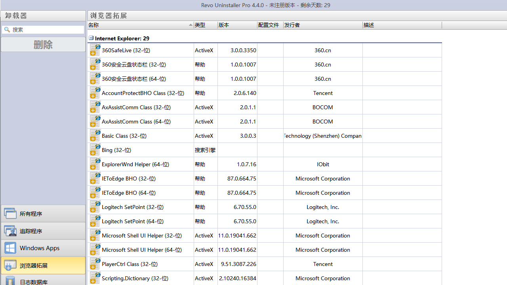The width and height of the screenshot is (507, 285).
Task: Click the Logitech SetPoint (32-位) row icon
Action: click(95, 207)
